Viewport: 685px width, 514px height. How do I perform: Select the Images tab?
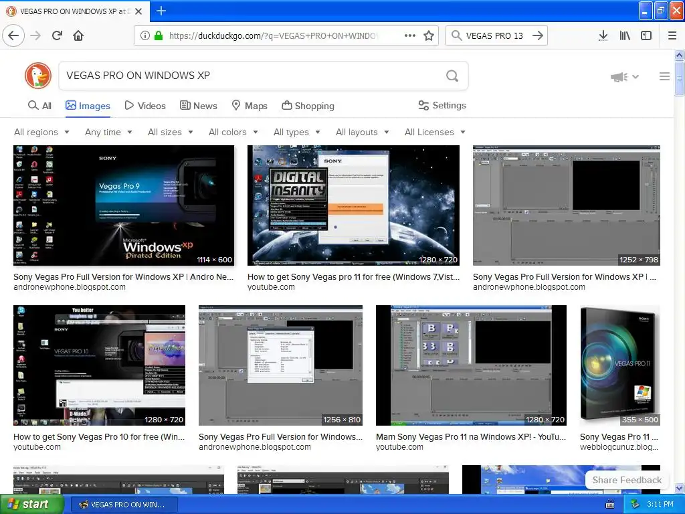click(88, 106)
